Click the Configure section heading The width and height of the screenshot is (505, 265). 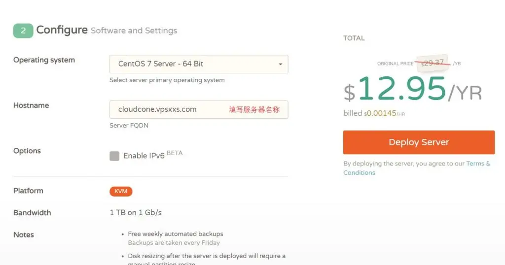tap(62, 30)
